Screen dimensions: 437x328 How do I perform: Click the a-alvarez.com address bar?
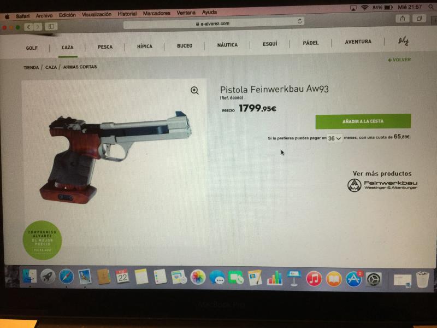pyautogui.click(x=214, y=24)
